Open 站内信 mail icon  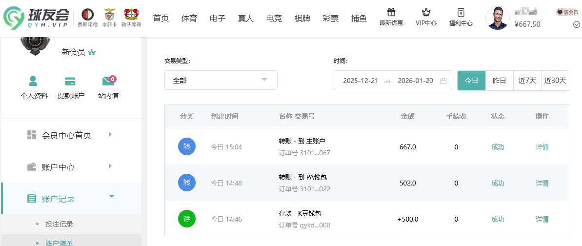(x=108, y=81)
